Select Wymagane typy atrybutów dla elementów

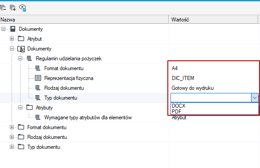click(x=88, y=118)
